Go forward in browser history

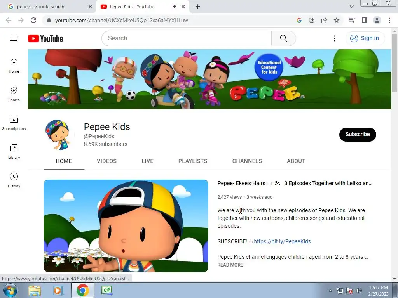pyautogui.click(x=21, y=20)
